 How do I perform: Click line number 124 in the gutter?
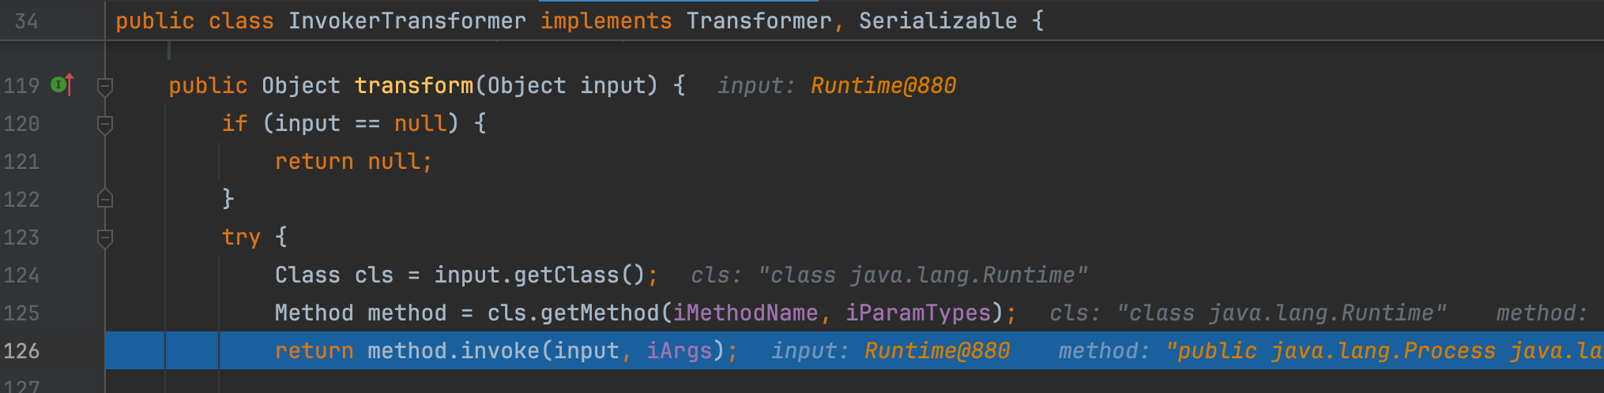point(21,275)
